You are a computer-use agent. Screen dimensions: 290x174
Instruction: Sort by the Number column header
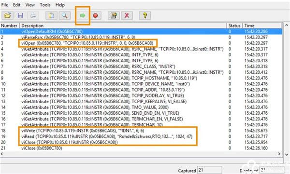(x=10, y=26)
